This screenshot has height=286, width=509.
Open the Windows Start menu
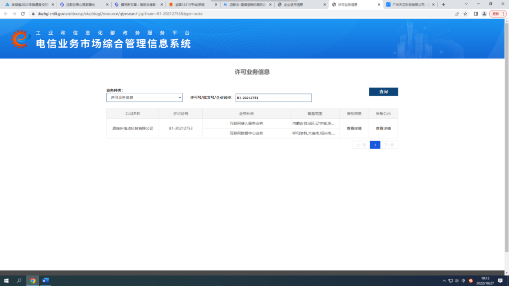6,280
